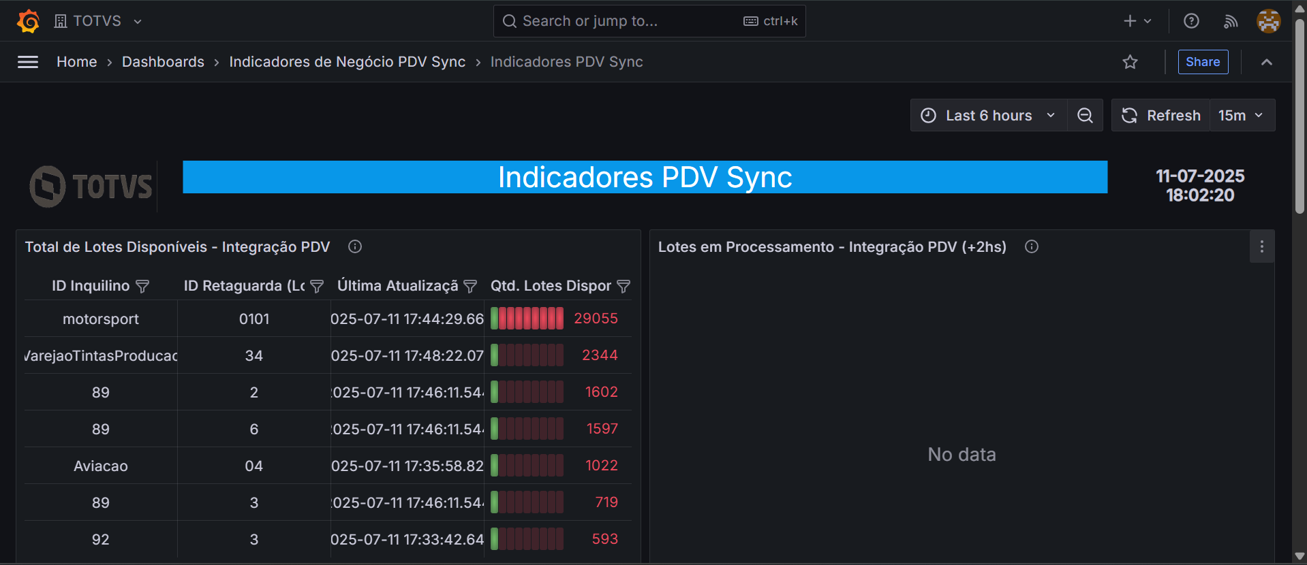The height and width of the screenshot is (565, 1307).
Task: Filter the ID Inquilino column
Action: pos(142,287)
